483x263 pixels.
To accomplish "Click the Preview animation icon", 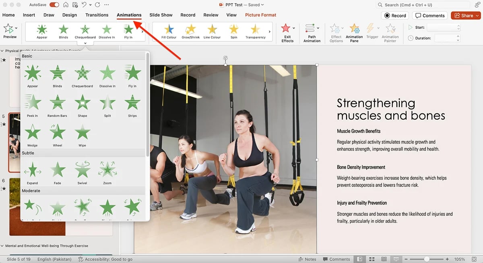I will click(x=10, y=29).
